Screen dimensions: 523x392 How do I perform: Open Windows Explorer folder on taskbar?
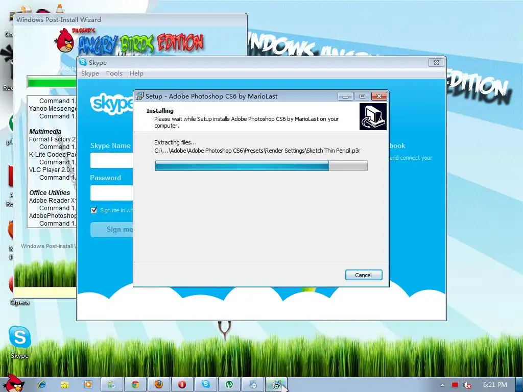tap(65, 384)
